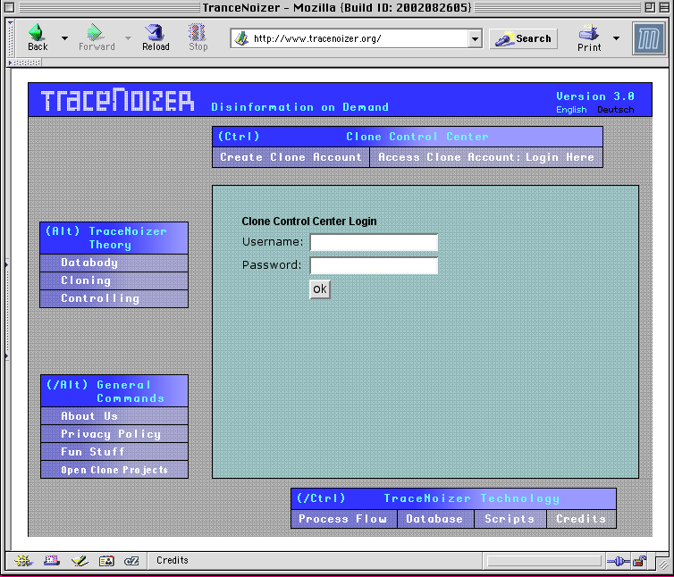The image size is (674, 577).
Task: Click the window zoom box in the title bar
Action: pyautogui.click(x=650, y=7)
